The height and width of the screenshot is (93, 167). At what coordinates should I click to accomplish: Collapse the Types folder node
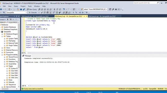pyautogui.click(x=5, y=66)
